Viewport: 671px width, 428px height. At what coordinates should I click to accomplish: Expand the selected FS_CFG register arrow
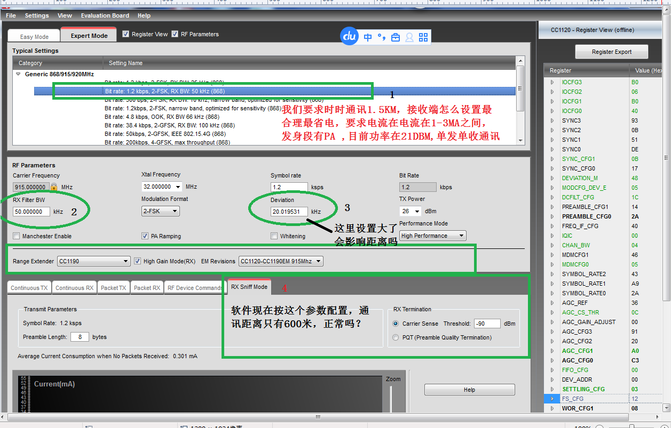pos(552,399)
